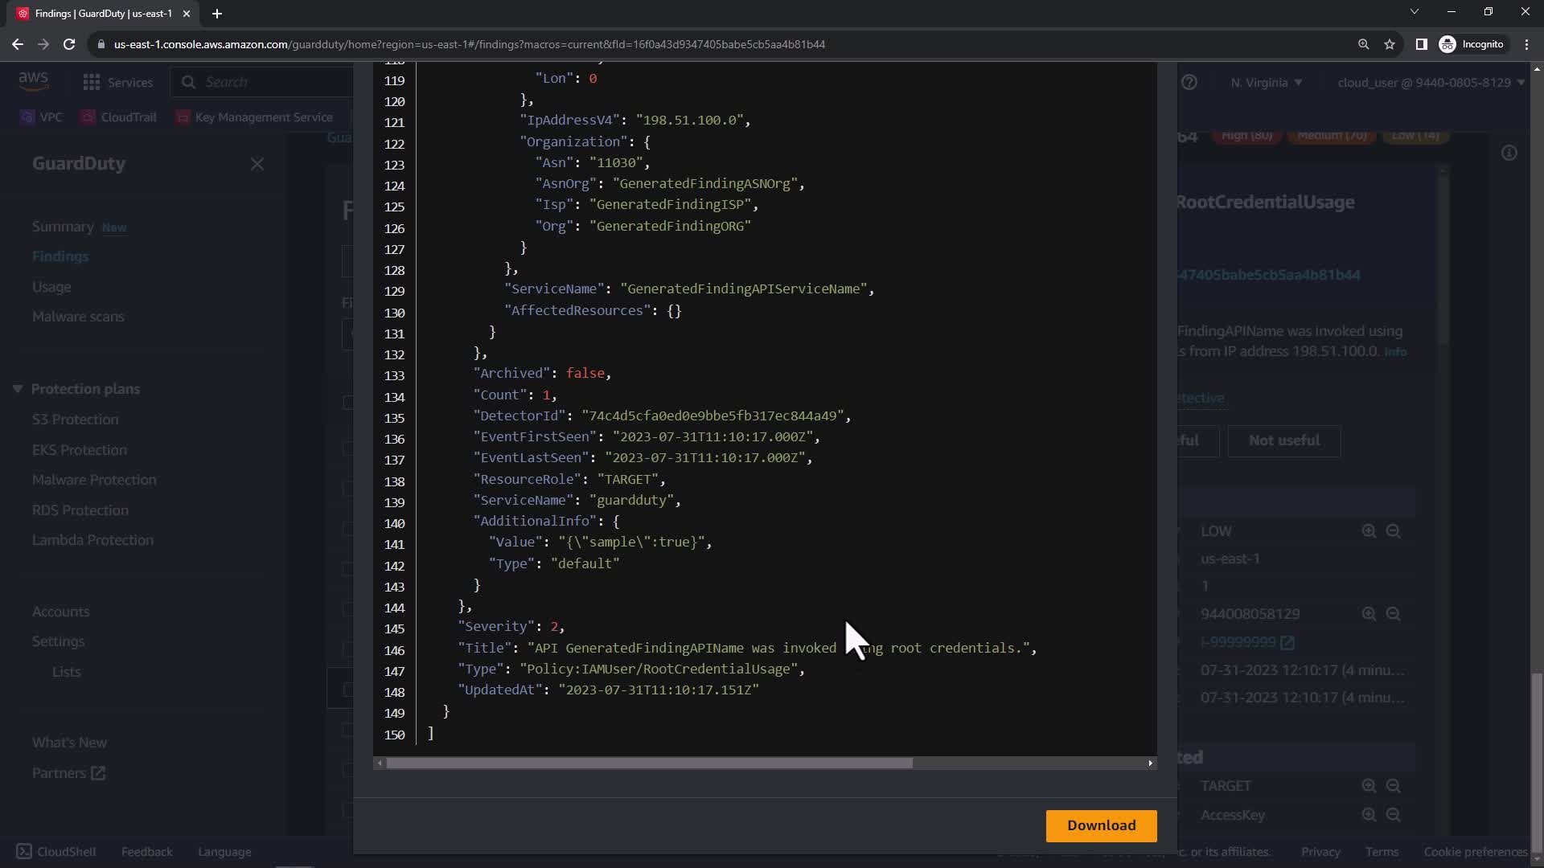
Task: Collapse the Protection plans section
Action: 18,389
